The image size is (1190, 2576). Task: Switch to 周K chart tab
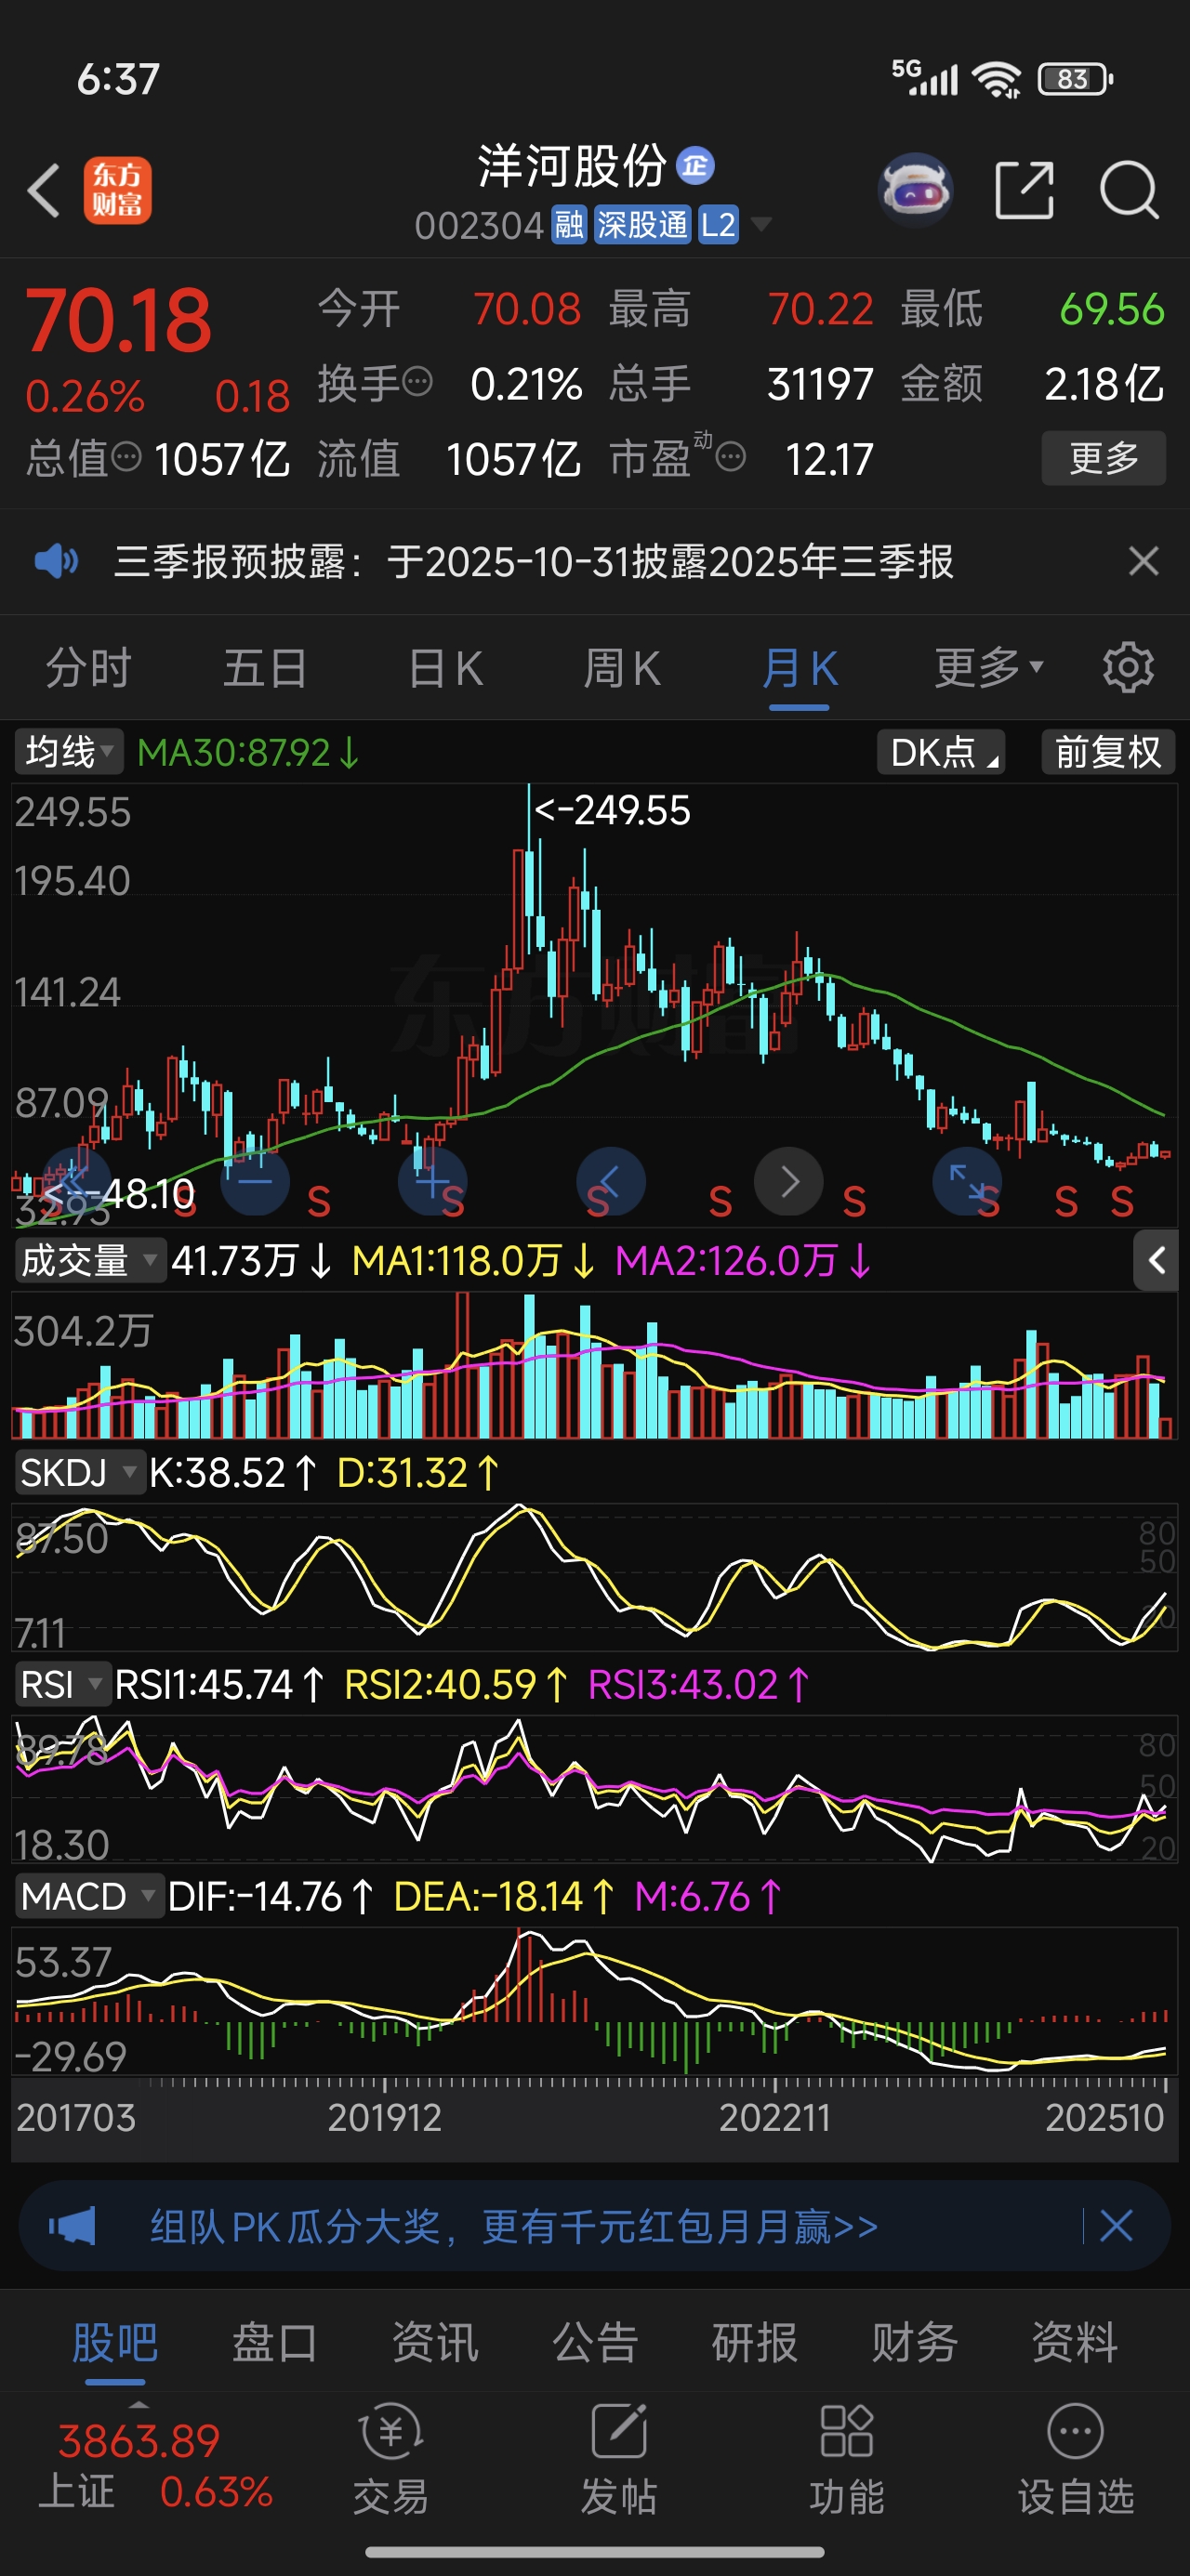pos(622,667)
